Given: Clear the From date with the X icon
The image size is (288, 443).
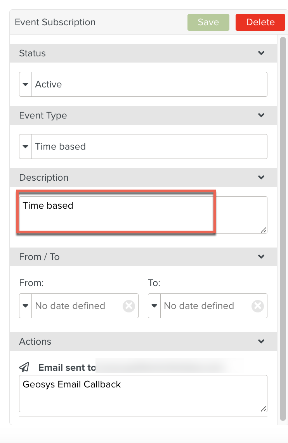Looking at the screenshot, I should click(128, 306).
